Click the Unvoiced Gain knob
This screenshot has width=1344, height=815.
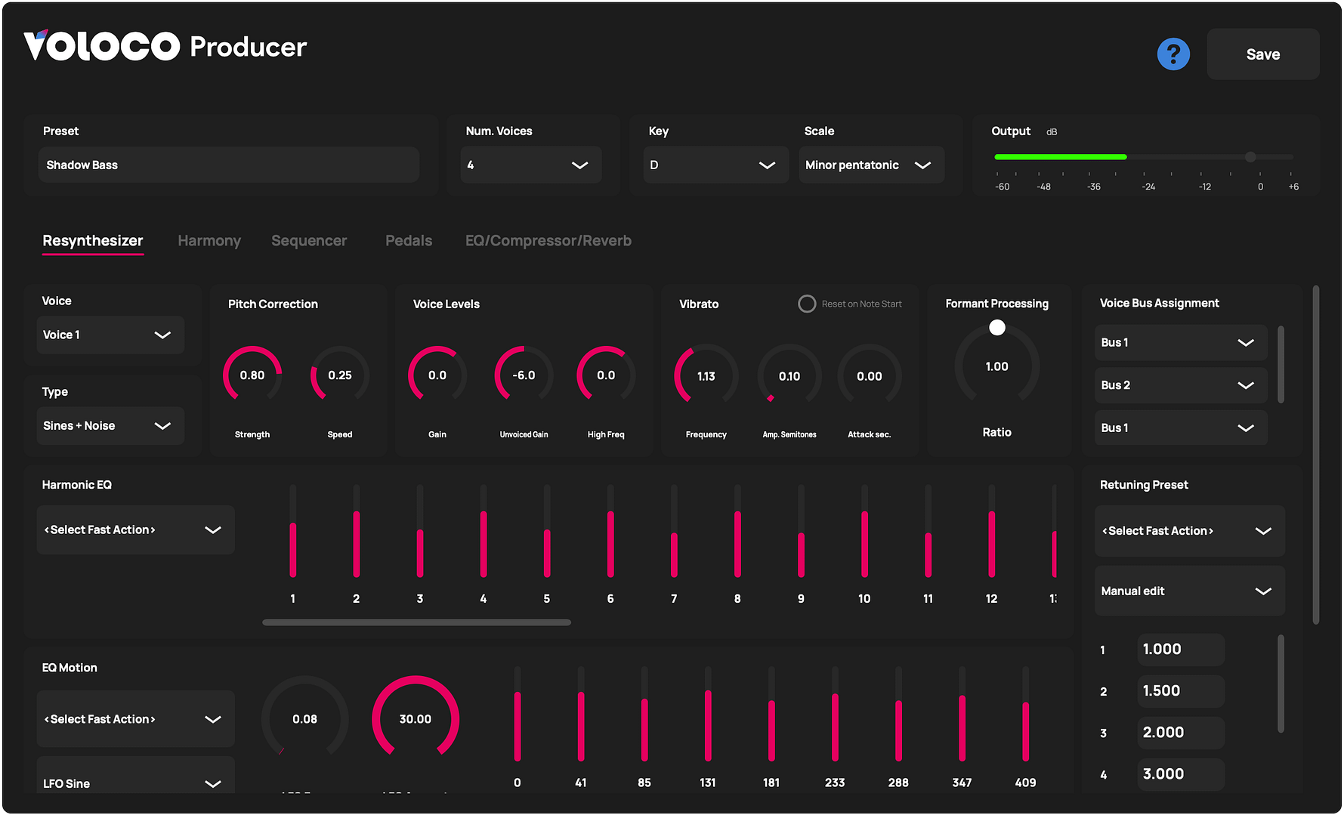click(524, 375)
